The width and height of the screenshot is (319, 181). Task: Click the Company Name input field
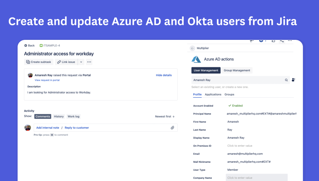[257, 178]
